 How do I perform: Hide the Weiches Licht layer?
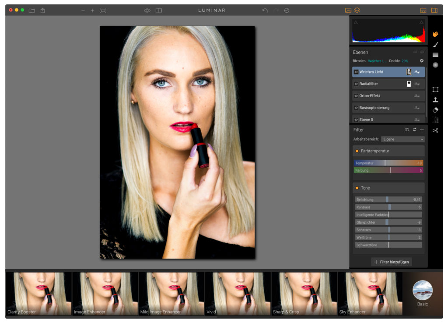(x=356, y=72)
